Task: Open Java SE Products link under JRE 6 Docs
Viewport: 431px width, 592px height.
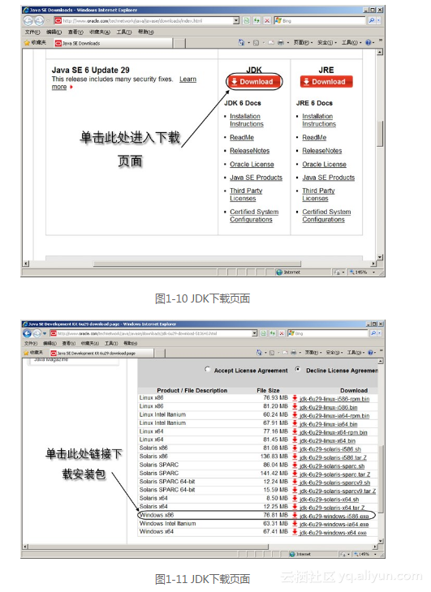Action: pos(328,178)
